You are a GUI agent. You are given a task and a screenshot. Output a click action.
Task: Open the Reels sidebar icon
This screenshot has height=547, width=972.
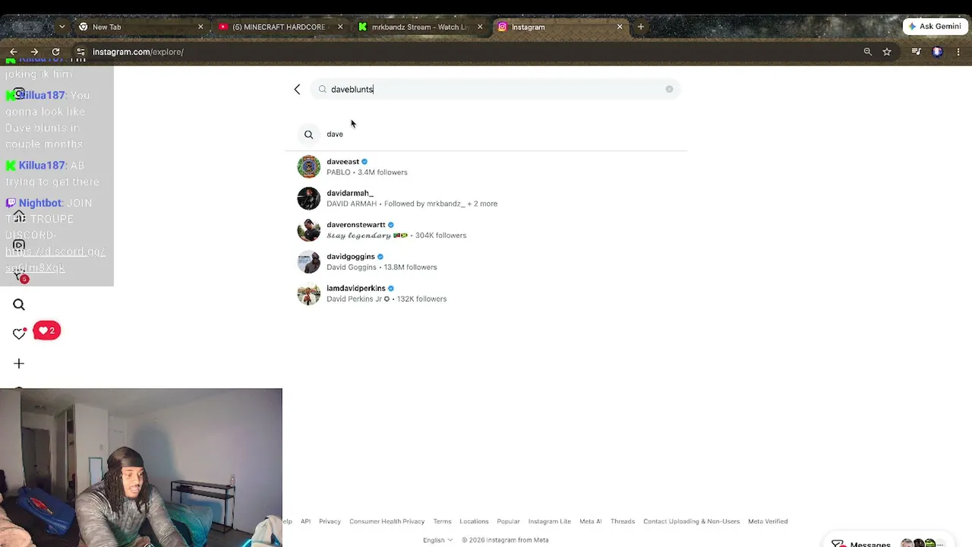19,245
